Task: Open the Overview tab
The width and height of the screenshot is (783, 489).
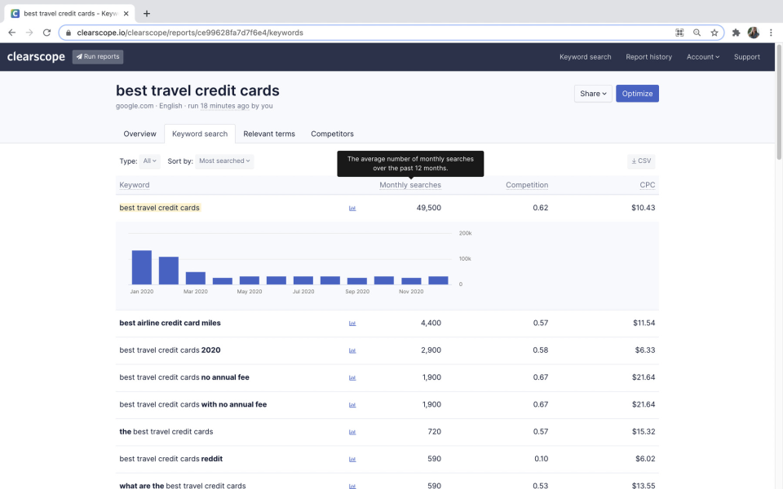Action: pyautogui.click(x=139, y=134)
